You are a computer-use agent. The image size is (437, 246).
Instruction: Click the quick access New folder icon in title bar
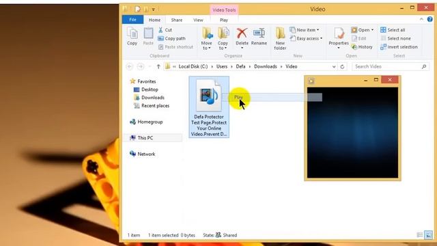coord(145,9)
